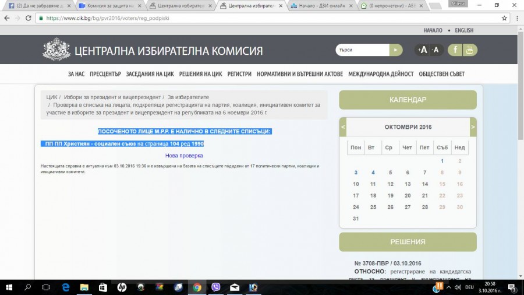Screen dimensions: 524x295
Task: Go to the previous calendar month
Action: (343, 127)
